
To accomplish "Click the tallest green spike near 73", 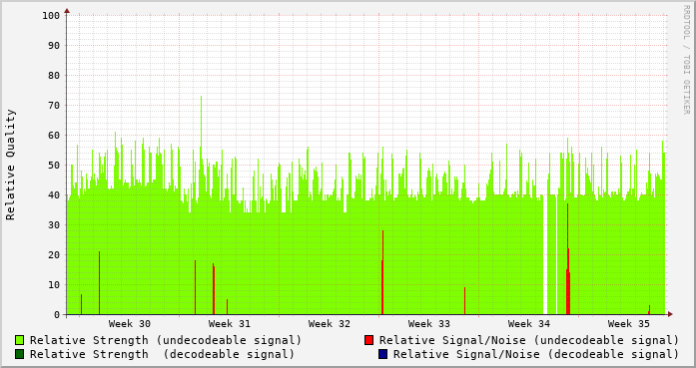I will click(x=201, y=116).
